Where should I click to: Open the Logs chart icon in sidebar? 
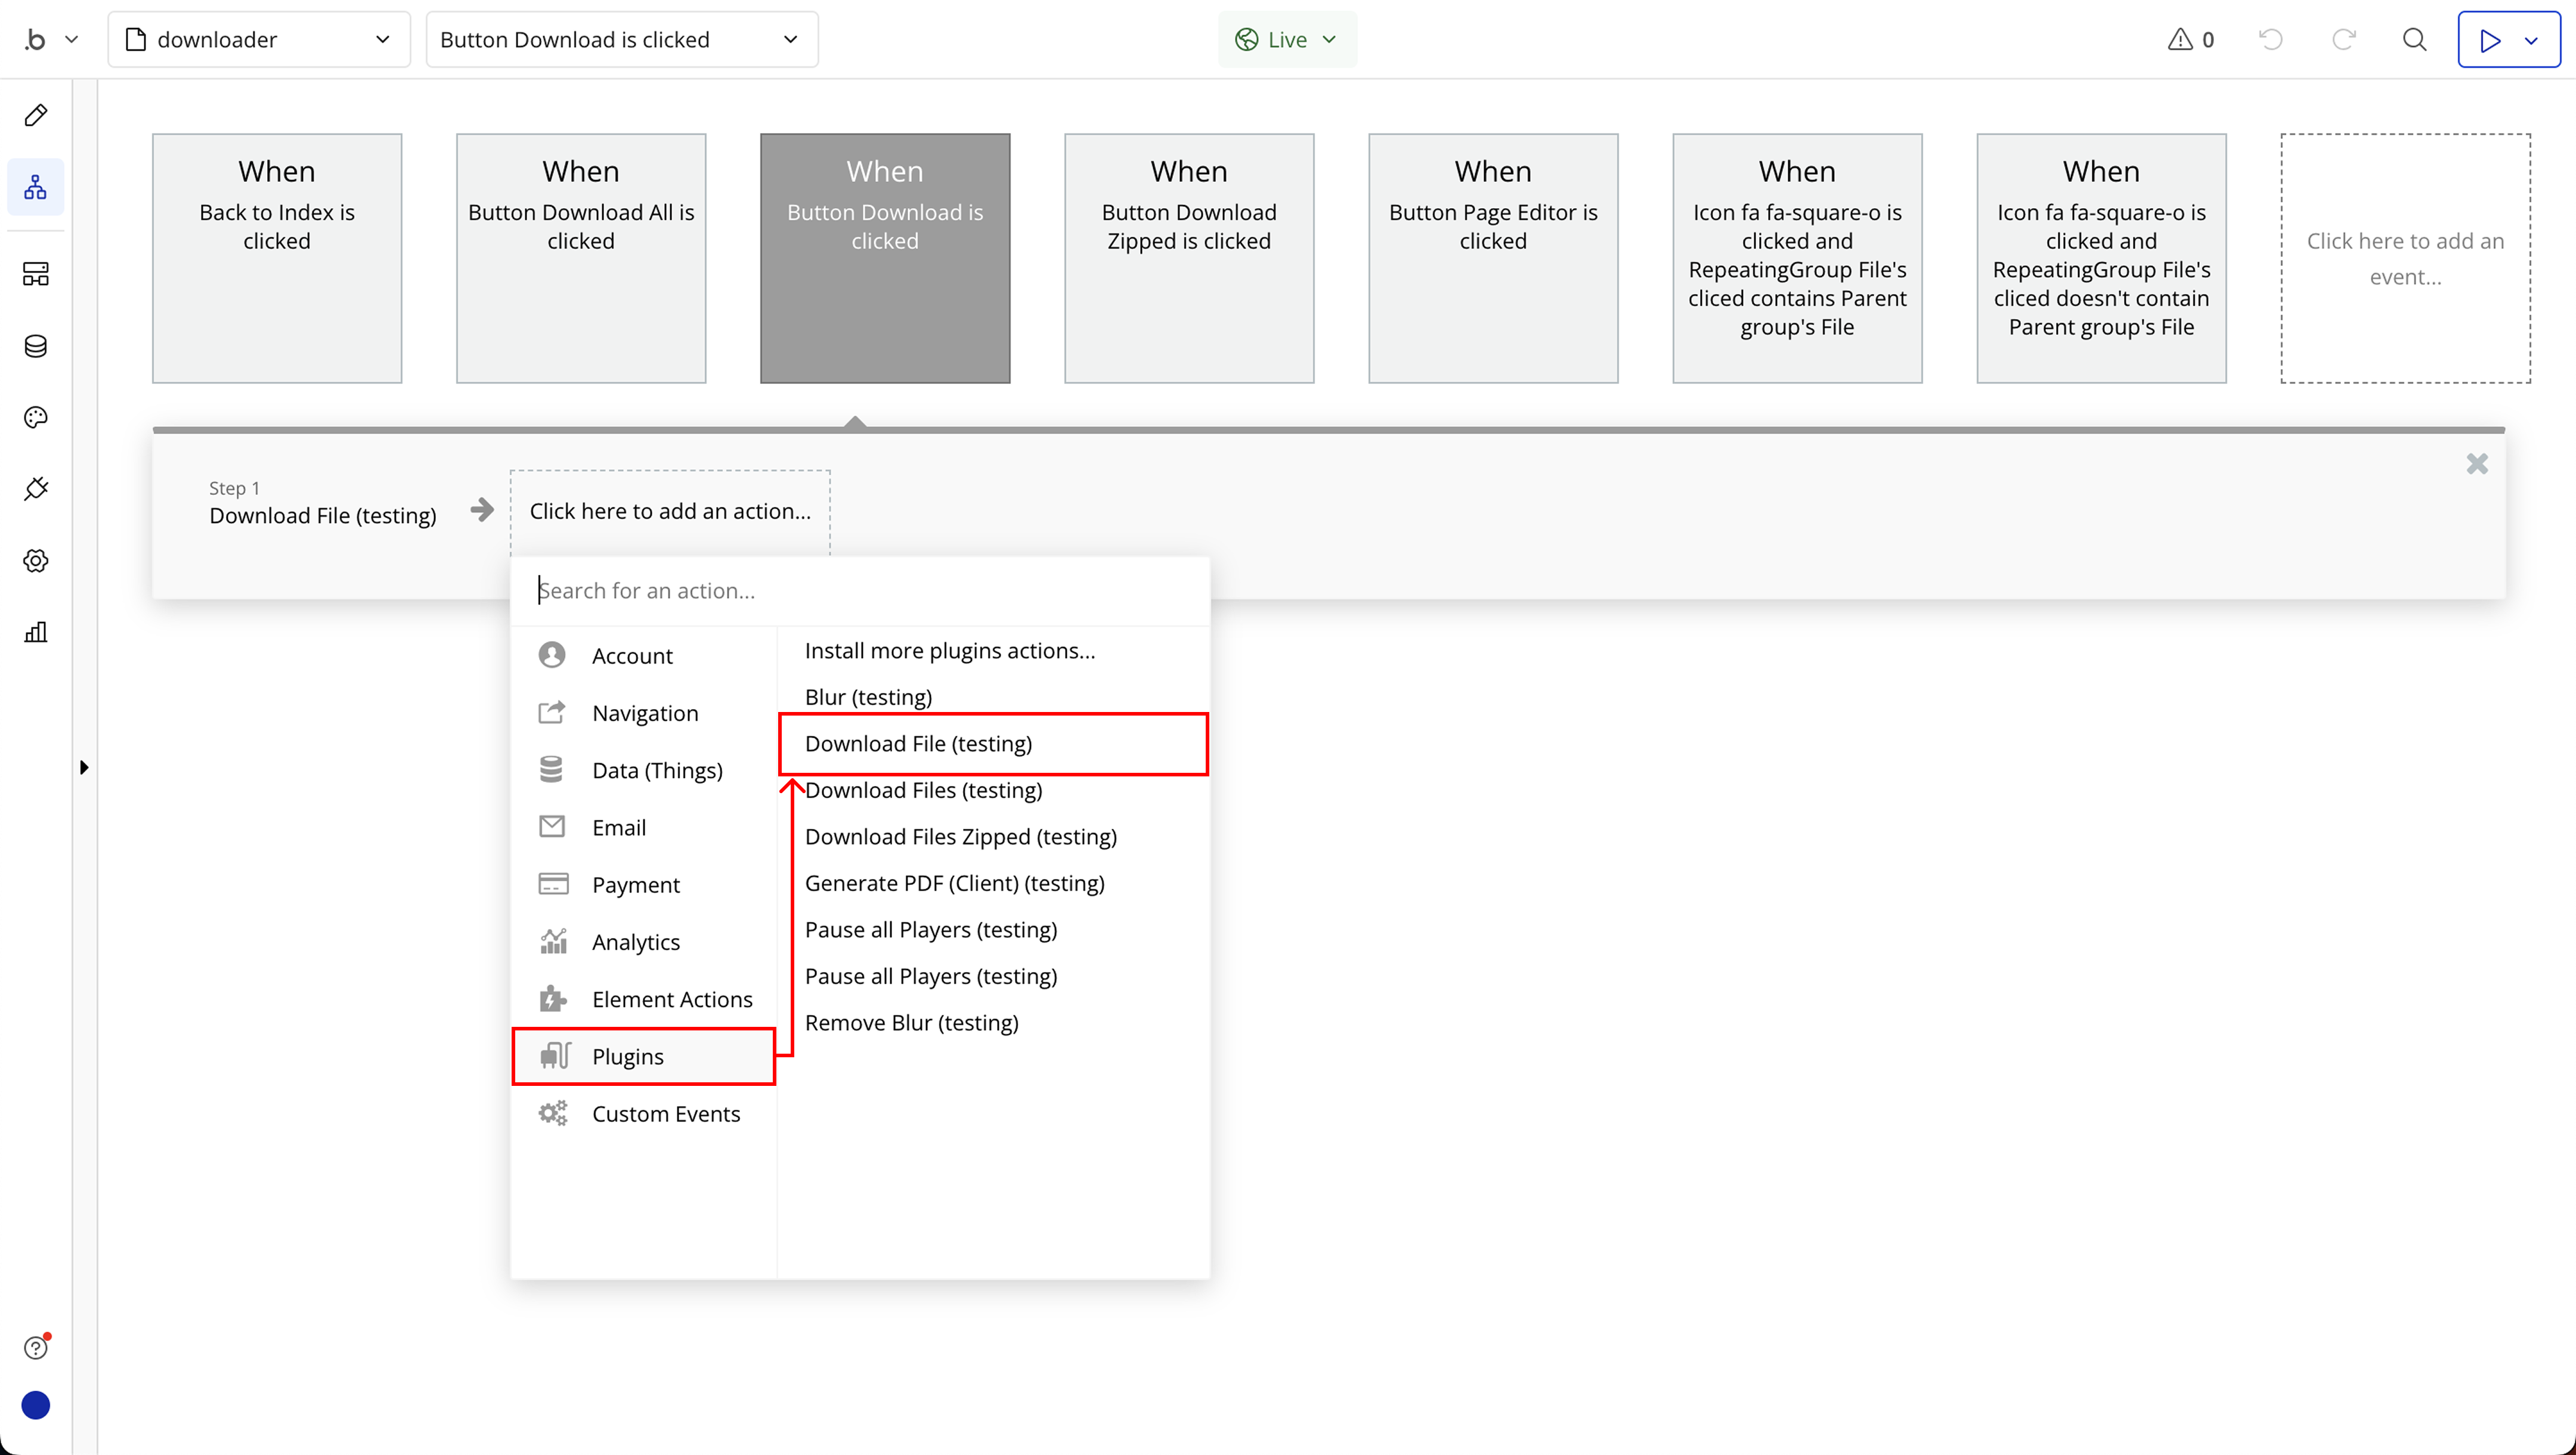tap(36, 632)
